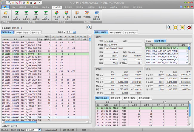Switch to the 절단작업대기 tab
The height and width of the screenshot is (132, 194).
click(130, 98)
